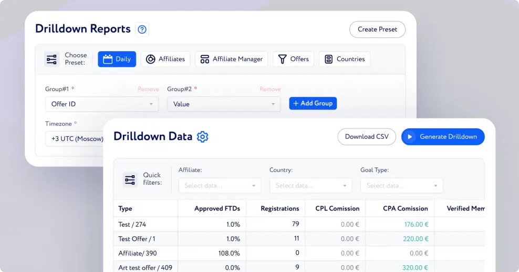Viewport: 519px width, 272px height.
Task: Pick the Countries preset
Action: [x=344, y=59]
